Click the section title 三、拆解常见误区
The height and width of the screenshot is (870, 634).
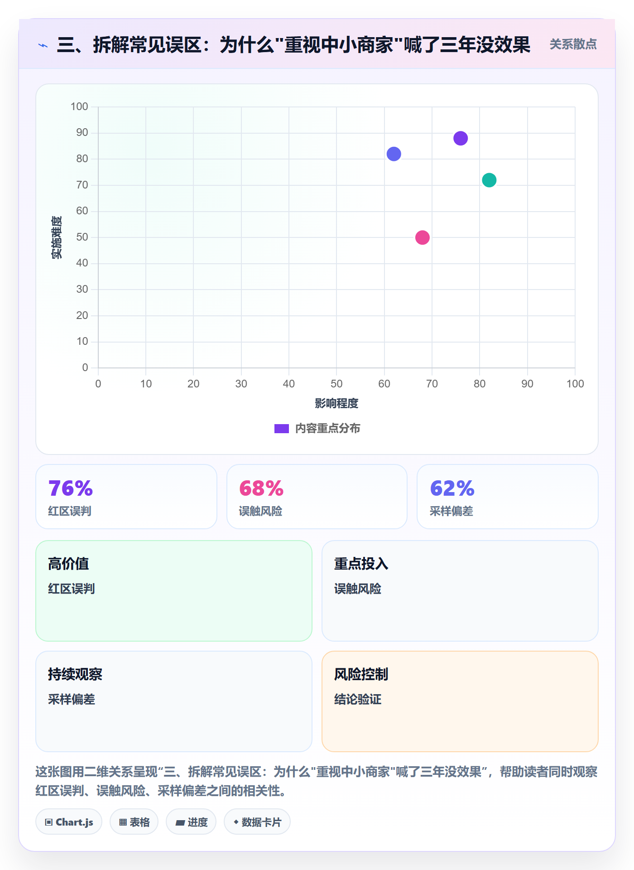pos(293,45)
